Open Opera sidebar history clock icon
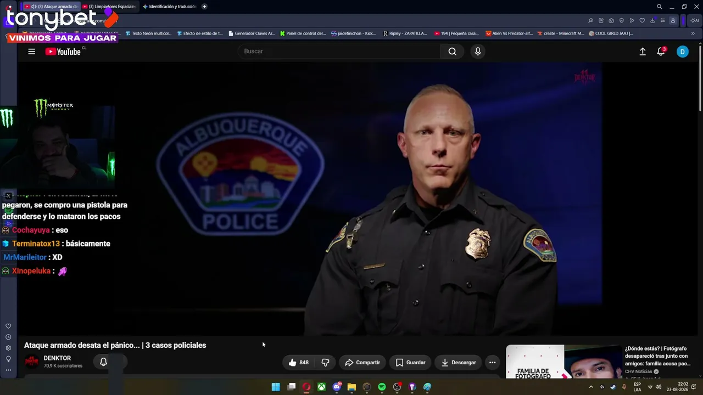This screenshot has height=395, width=703. tap(8, 337)
